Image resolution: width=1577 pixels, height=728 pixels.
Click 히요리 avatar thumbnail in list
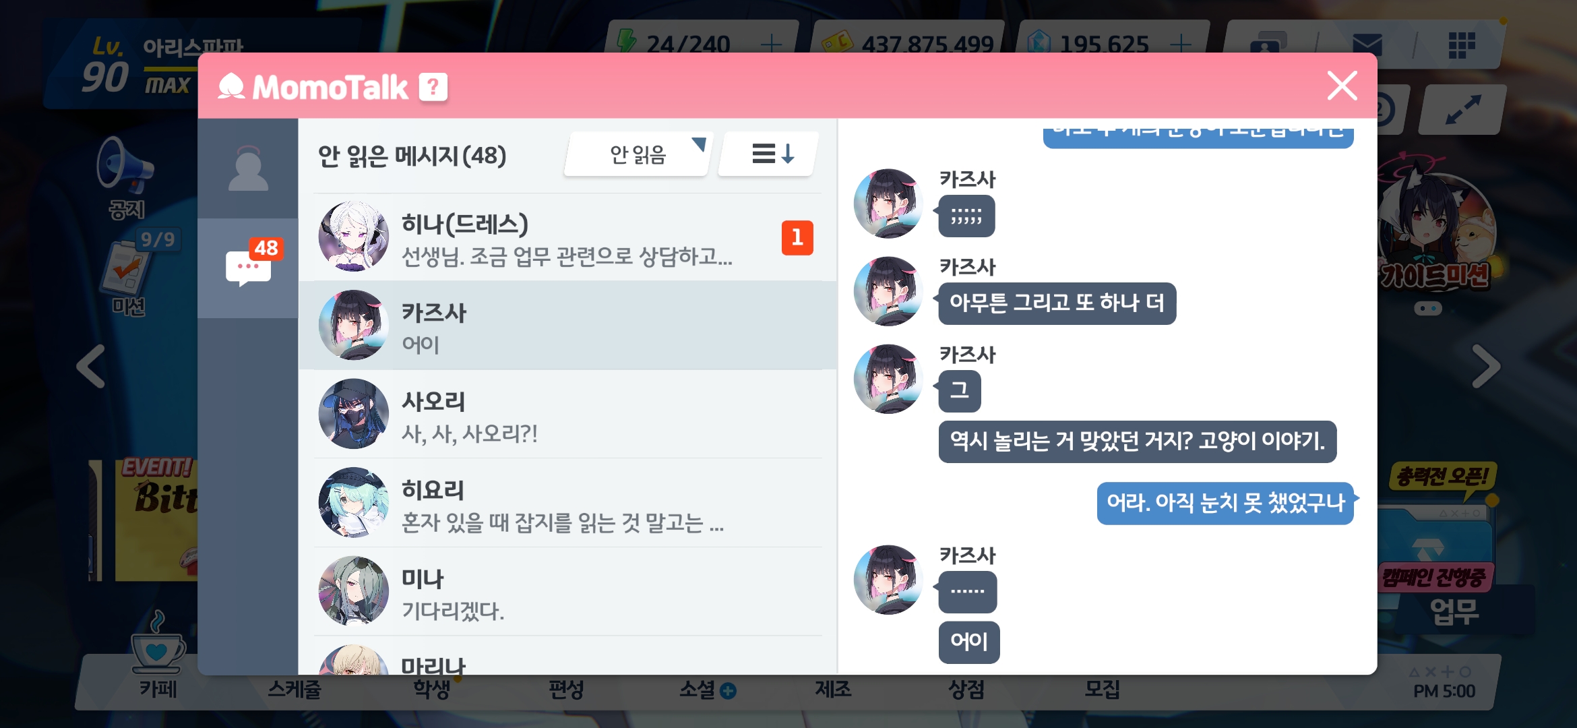coord(353,502)
